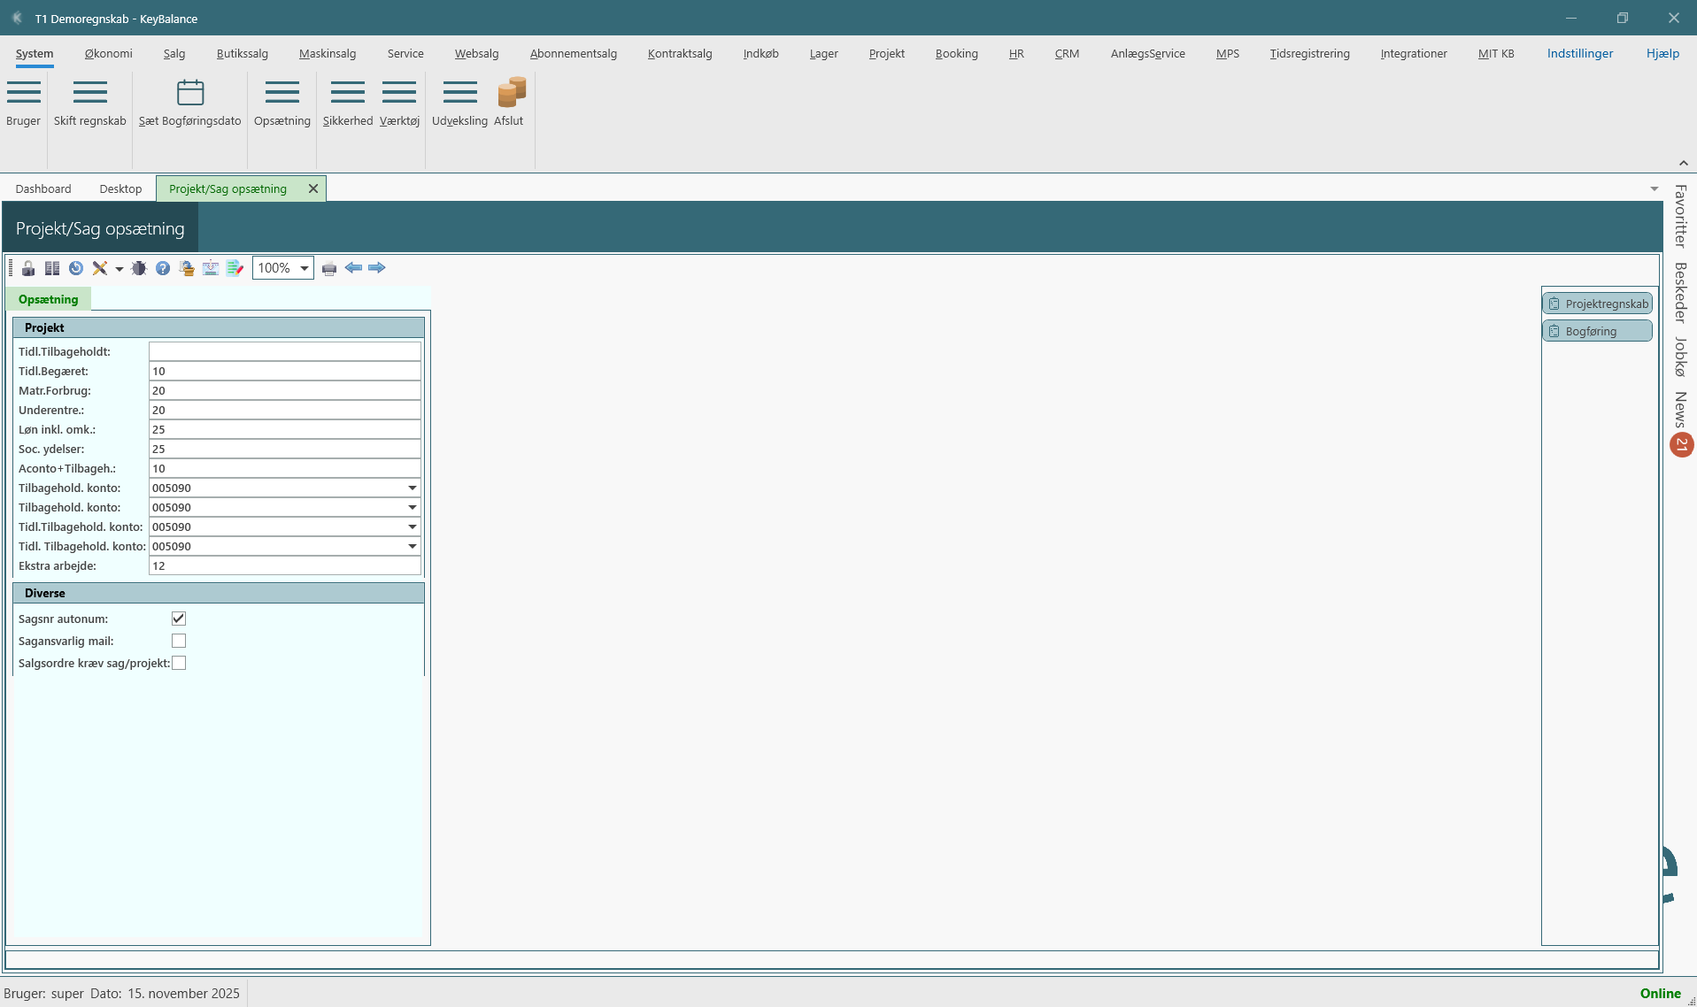Click the Projektregnskab button
The image size is (1697, 1007).
coord(1597,304)
